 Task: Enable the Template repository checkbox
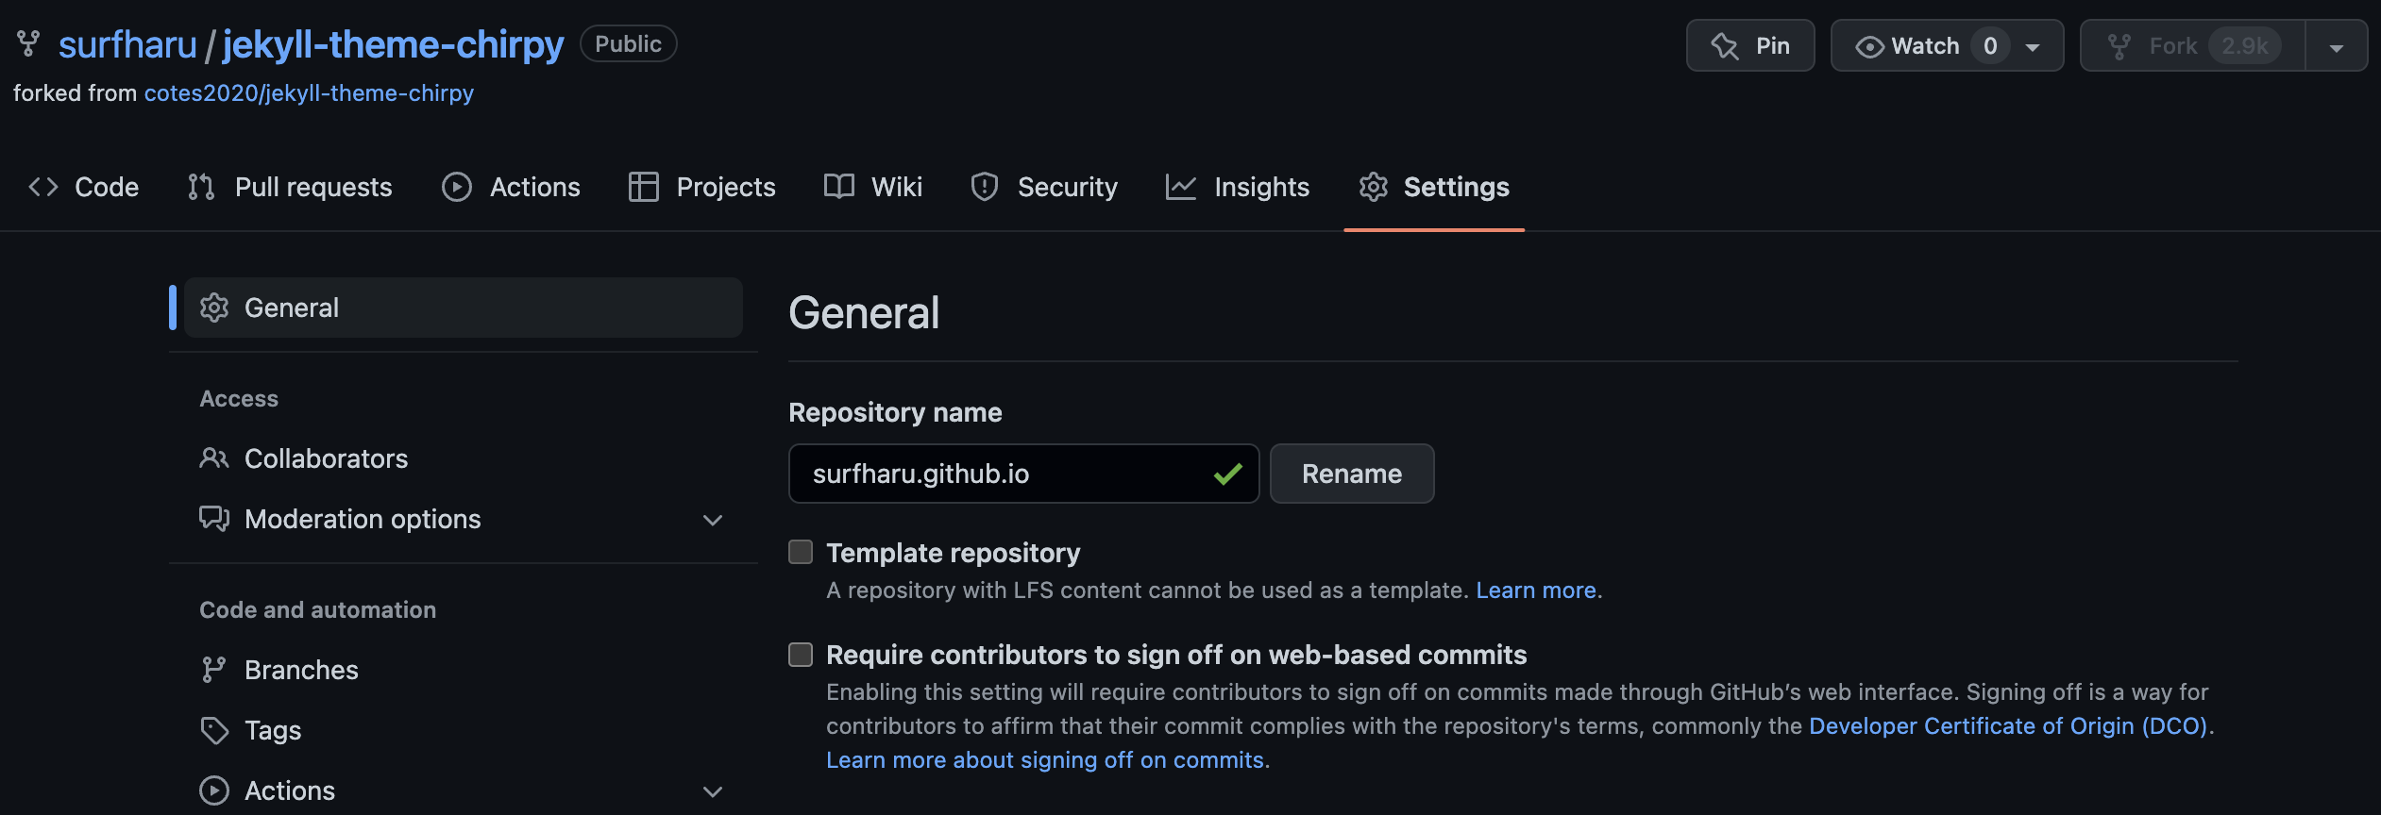tap(801, 553)
